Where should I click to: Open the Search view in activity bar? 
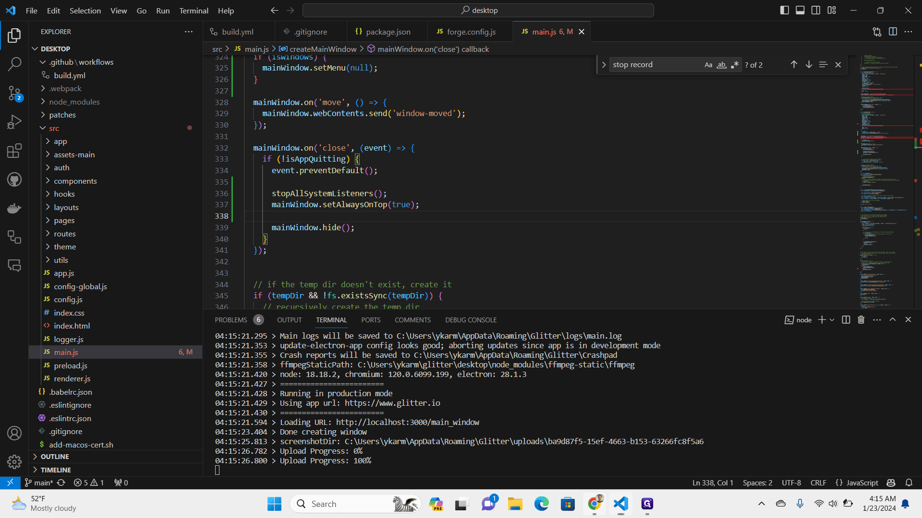coord(14,64)
